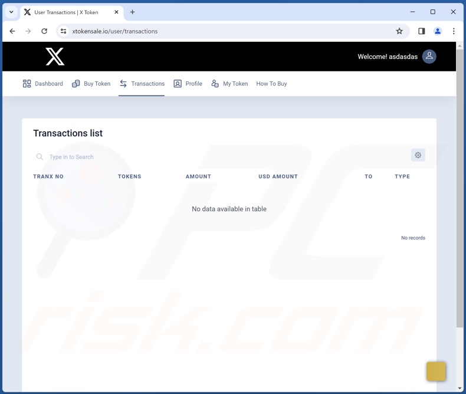Click the My Token icon
This screenshot has width=466, height=394.
point(215,84)
